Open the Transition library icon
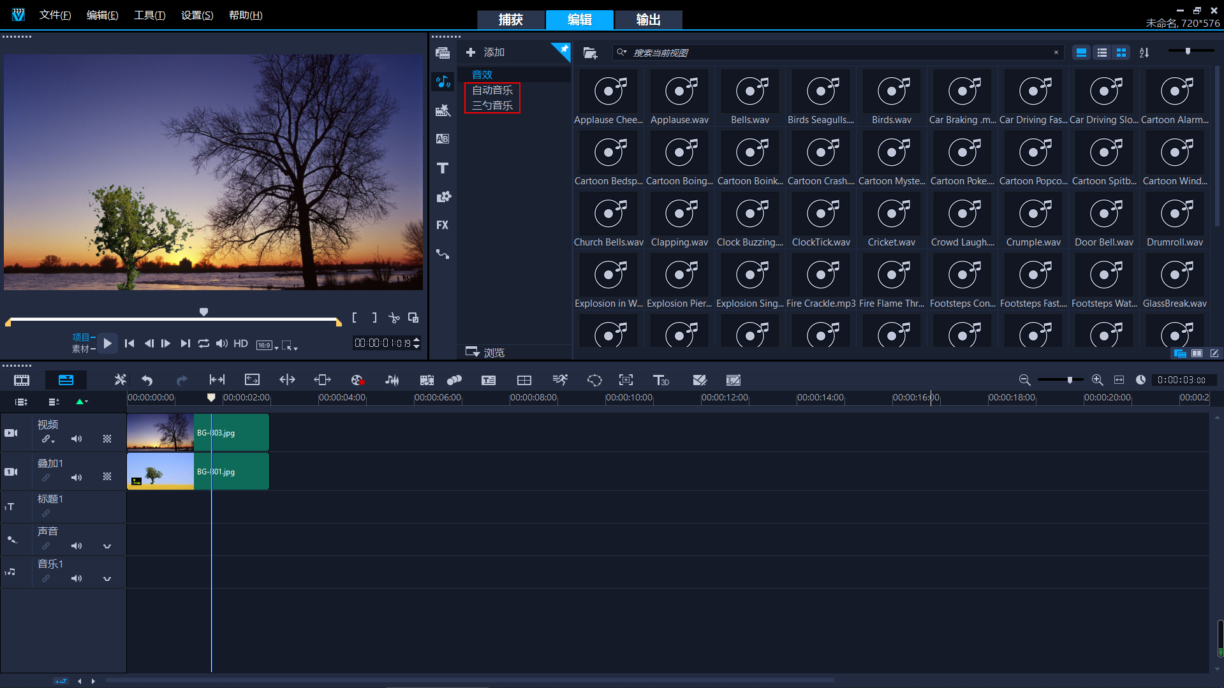This screenshot has height=688, width=1224. pos(443,139)
